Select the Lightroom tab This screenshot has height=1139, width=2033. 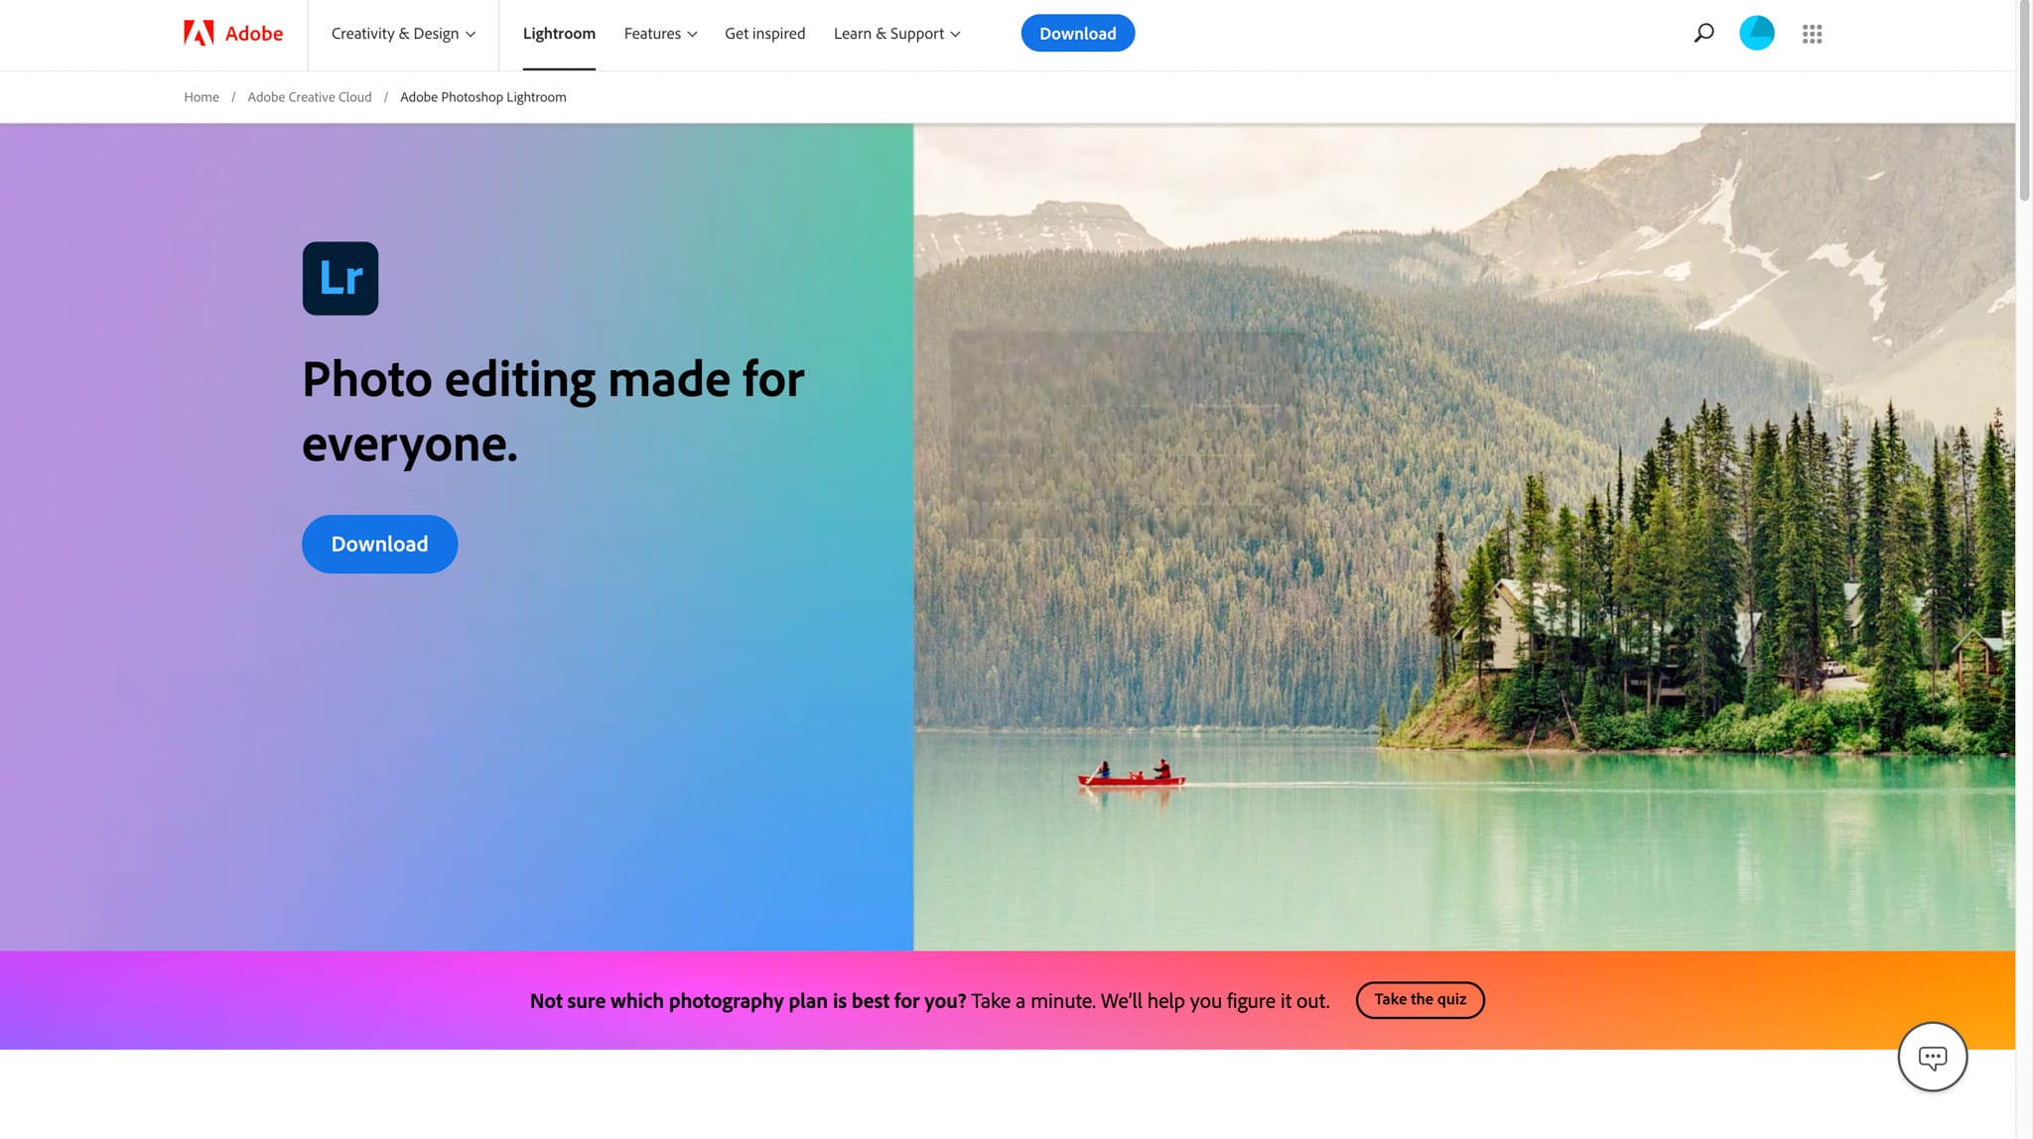(x=559, y=34)
